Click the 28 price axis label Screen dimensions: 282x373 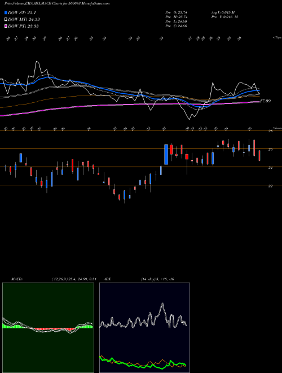click(x=270, y=131)
